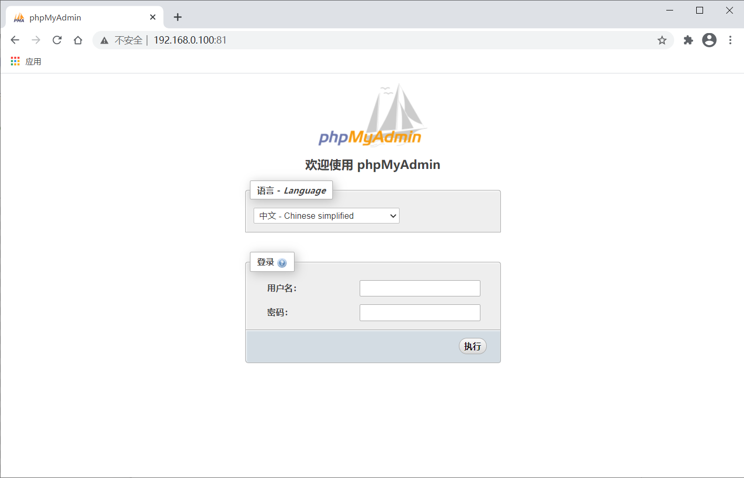Click the 密码: label

(277, 313)
